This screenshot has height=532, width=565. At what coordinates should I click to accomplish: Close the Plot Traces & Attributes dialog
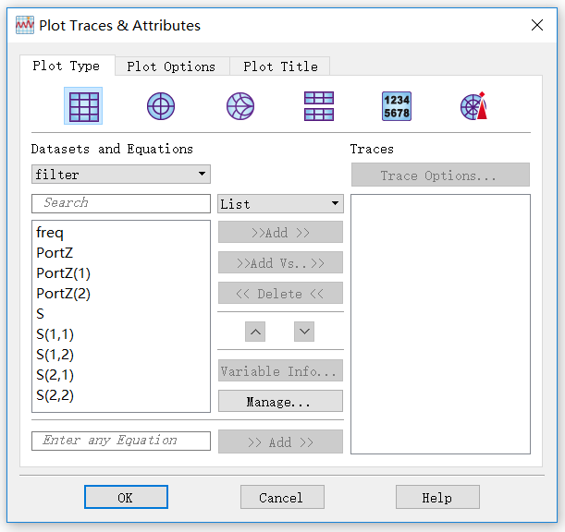pyautogui.click(x=537, y=25)
